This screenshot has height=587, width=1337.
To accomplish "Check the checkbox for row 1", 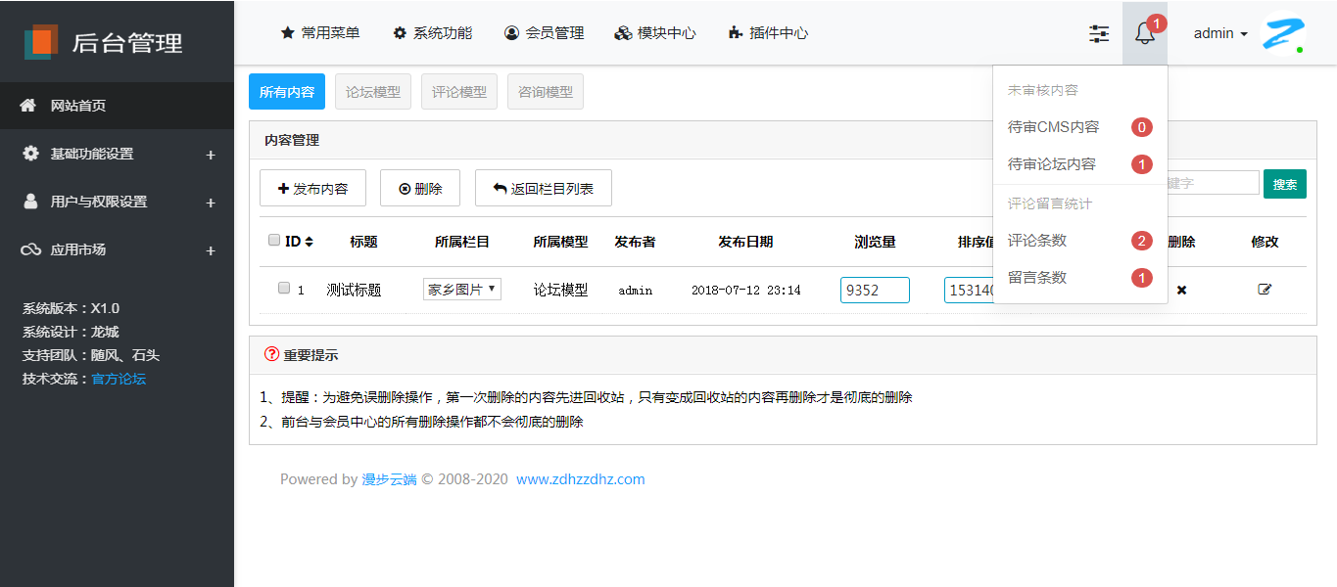I will [284, 289].
